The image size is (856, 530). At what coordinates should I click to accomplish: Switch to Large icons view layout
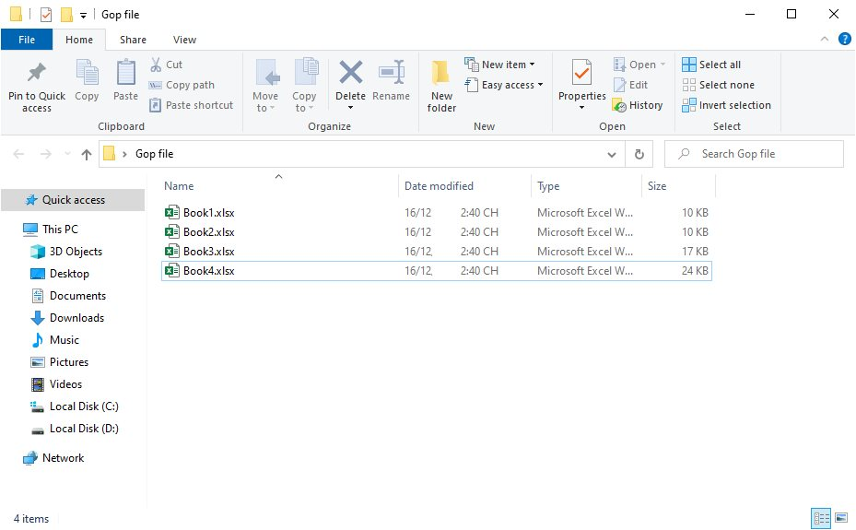[x=841, y=518]
